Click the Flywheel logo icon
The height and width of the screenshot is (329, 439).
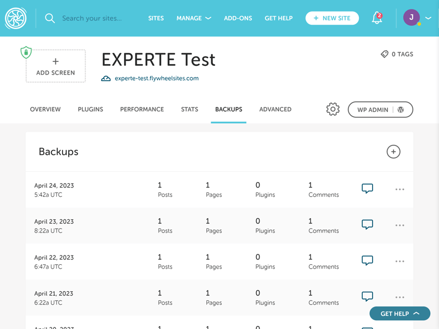tap(15, 18)
